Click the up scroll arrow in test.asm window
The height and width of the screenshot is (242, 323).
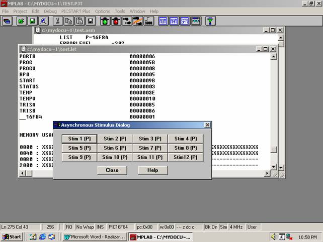[281, 38]
